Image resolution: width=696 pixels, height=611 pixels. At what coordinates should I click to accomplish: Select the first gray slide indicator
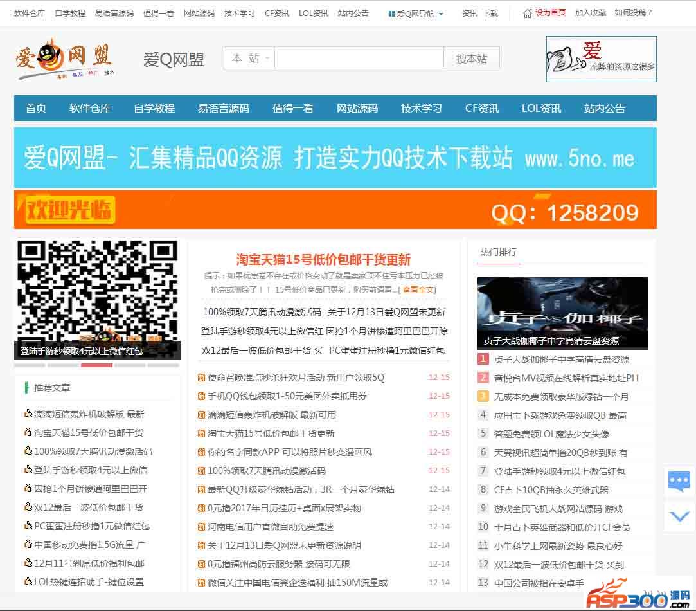[30, 365]
